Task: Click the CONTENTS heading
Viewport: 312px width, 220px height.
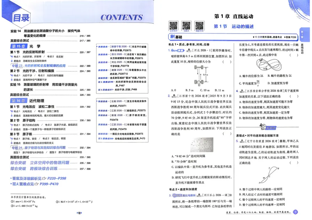Action: coord(122,18)
